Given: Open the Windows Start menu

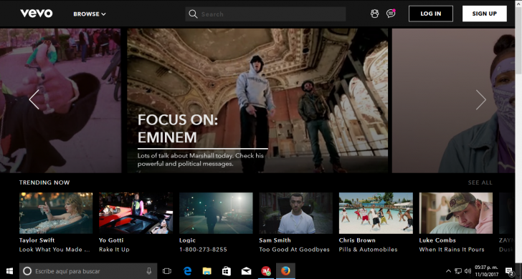Looking at the screenshot, I should 9,271.
